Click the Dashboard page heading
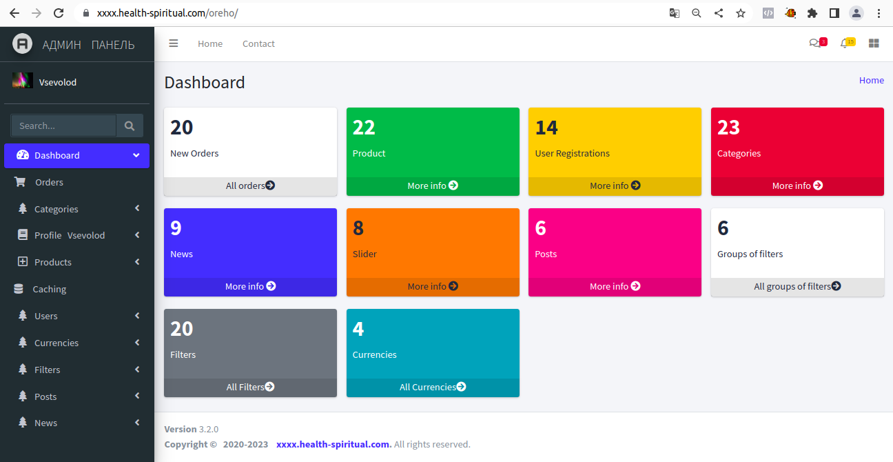 point(205,82)
